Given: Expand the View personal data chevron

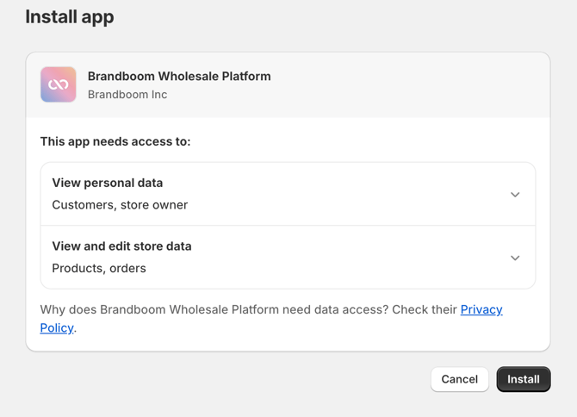Looking at the screenshot, I should (x=515, y=195).
